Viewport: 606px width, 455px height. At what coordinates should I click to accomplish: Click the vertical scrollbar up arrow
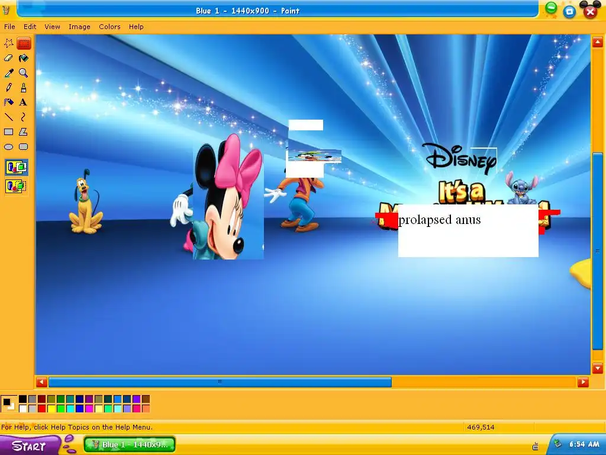pyautogui.click(x=598, y=42)
